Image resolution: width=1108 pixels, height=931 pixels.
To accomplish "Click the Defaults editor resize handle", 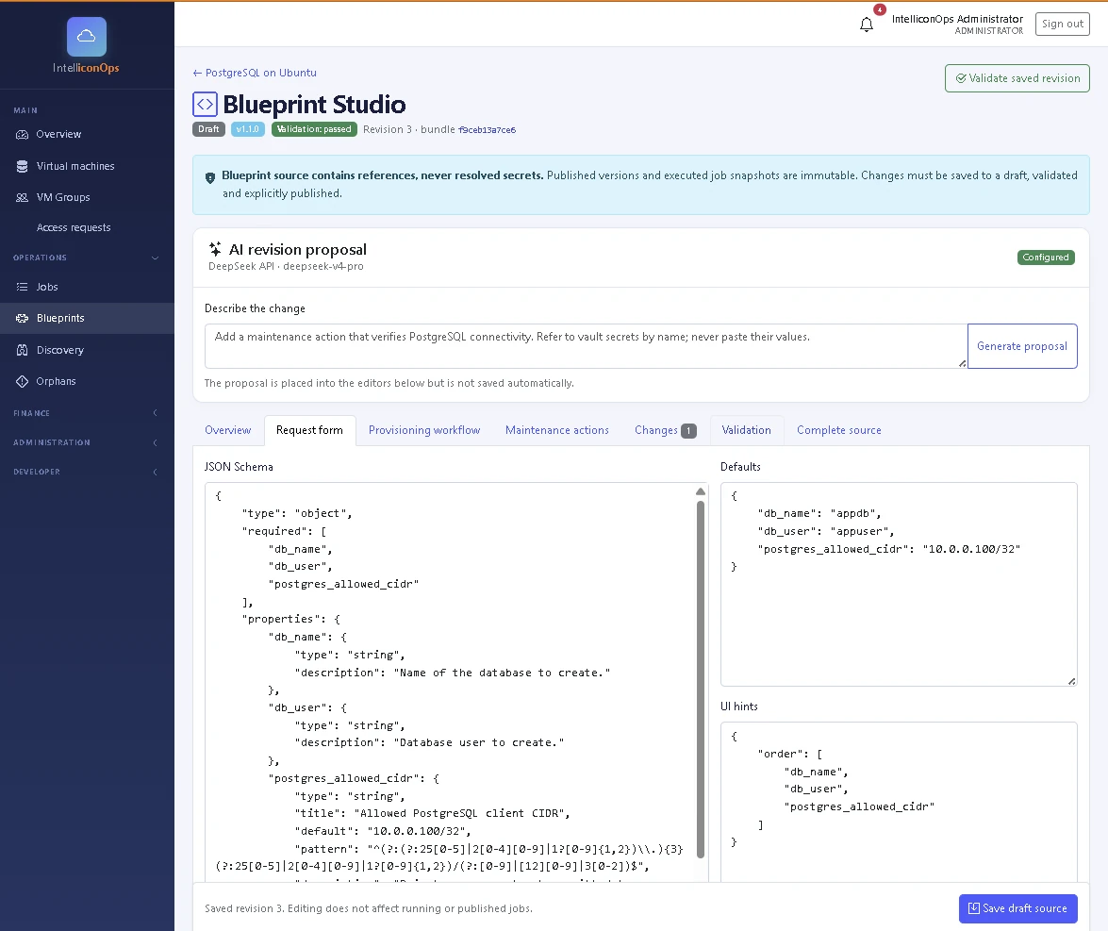I will 1072,681.
